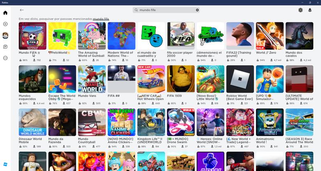Open the FIFA ## game thumbnail
The height and width of the screenshot is (171, 321).
[122, 79]
